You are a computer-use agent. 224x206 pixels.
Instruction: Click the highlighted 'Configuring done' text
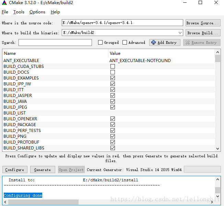coord(23,195)
